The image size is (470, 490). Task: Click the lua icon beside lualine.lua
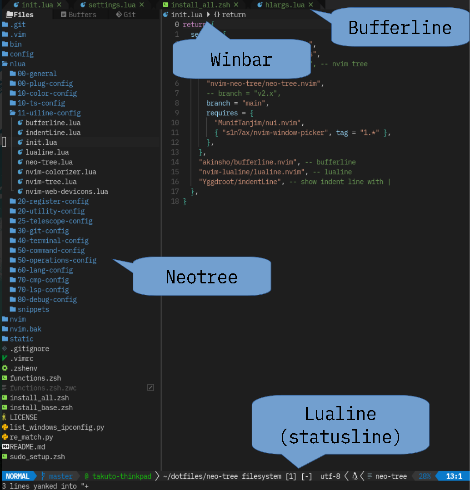tap(20, 152)
